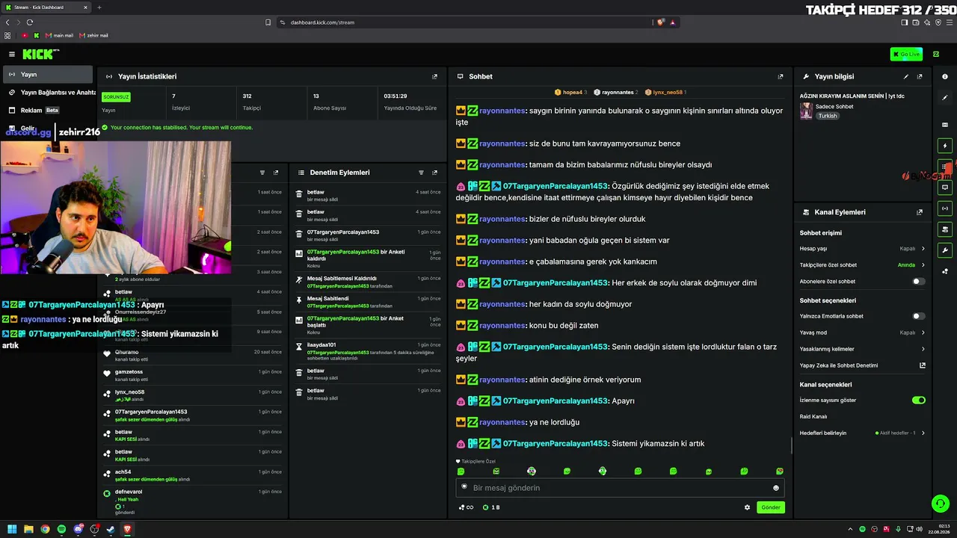The width and height of the screenshot is (957, 538).
Task: Open the hamburger menu beside the Kick logo
Action: pos(12,54)
